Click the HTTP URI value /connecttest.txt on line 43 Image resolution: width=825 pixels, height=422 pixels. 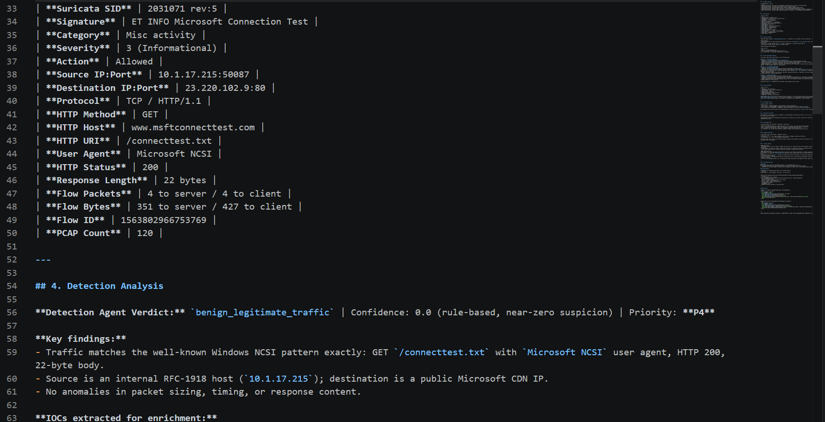click(x=169, y=141)
